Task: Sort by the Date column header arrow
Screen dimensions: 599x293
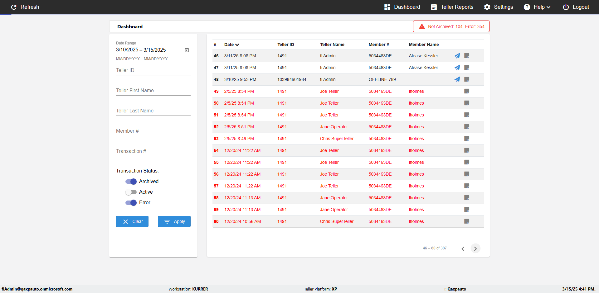Action: point(237,45)
